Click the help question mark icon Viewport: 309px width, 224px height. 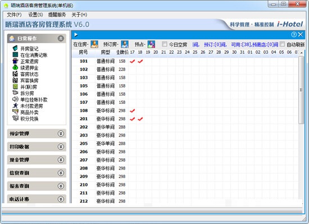click(294, 35)
